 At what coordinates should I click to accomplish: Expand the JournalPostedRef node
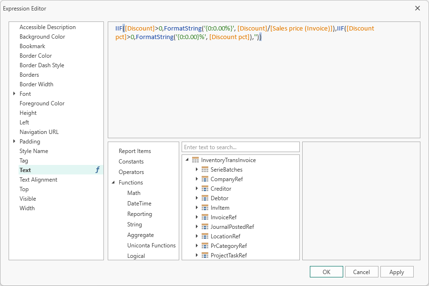point(196,226)
